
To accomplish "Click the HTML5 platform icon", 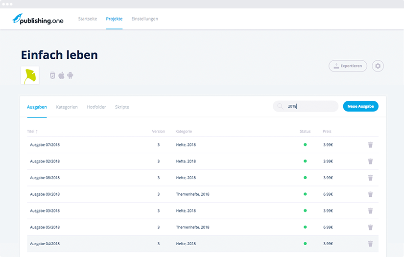I will tap(52, 75).
